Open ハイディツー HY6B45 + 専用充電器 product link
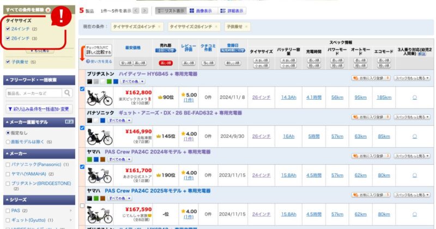436x229 pixels. tap(158, 74)
